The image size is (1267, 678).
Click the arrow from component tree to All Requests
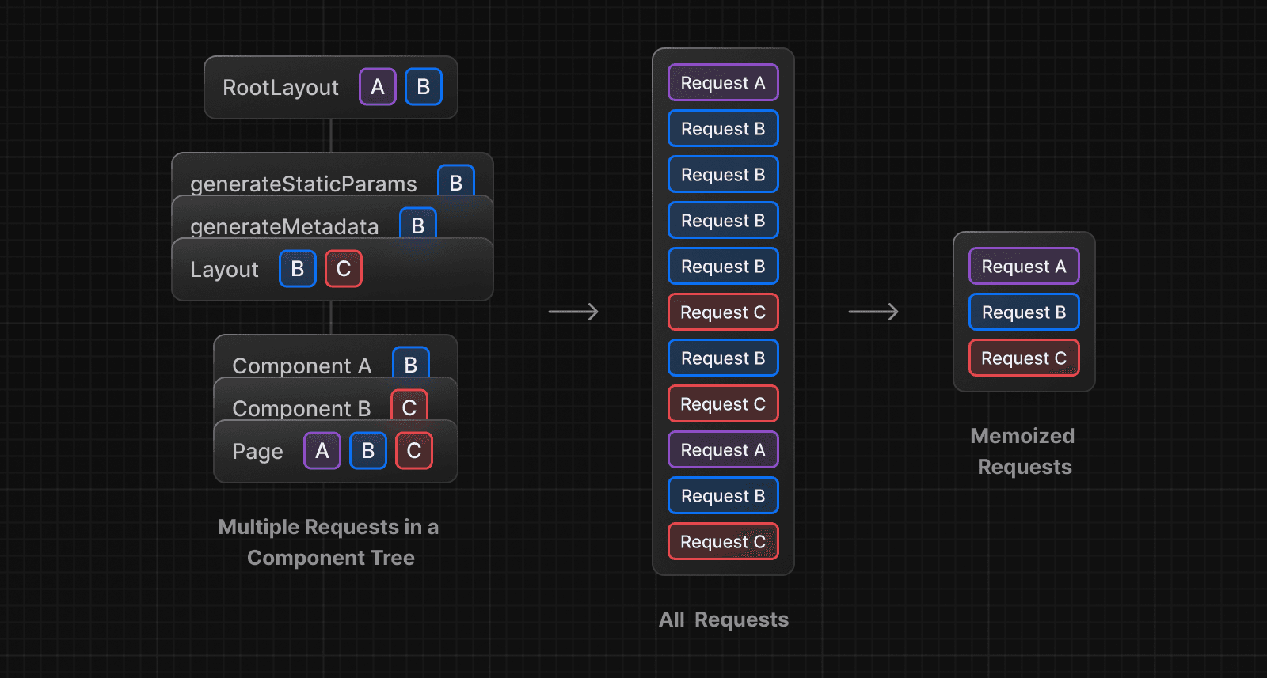(x=573, y=312)
